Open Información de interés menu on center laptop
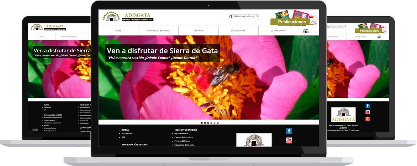 158,30
